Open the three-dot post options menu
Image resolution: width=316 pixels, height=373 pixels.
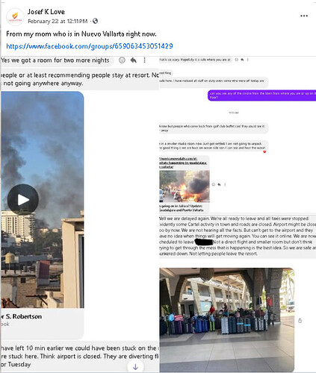[304, 16]
